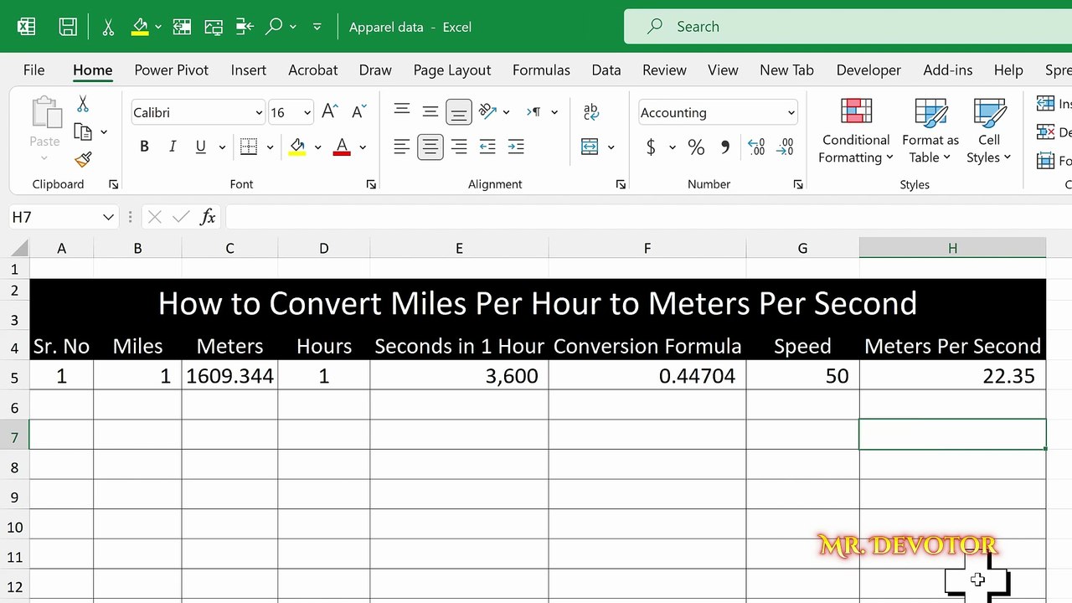Click in the Search box

[x=848, y=27]
